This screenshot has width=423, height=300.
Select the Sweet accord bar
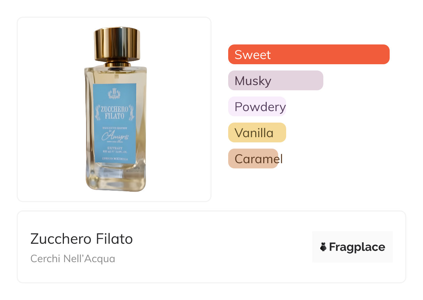pos(308,55)
